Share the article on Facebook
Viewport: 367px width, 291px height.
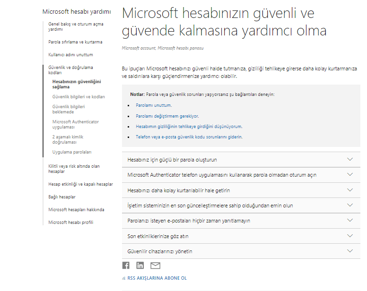[126, 265]
